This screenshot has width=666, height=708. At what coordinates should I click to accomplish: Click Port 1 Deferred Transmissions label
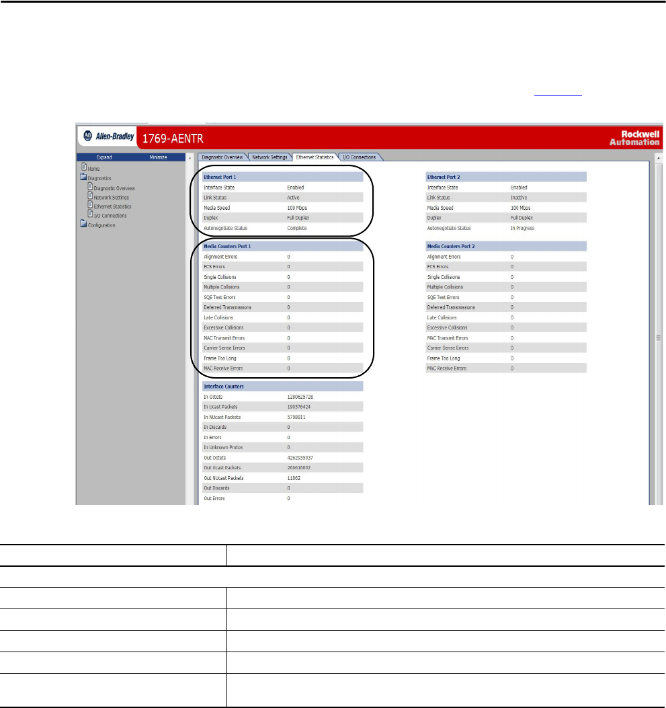[x=227, y=307]
